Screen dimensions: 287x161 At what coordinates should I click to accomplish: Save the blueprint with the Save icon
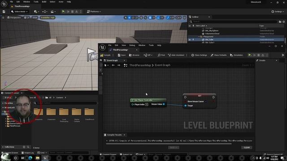[x=122, y=55]
